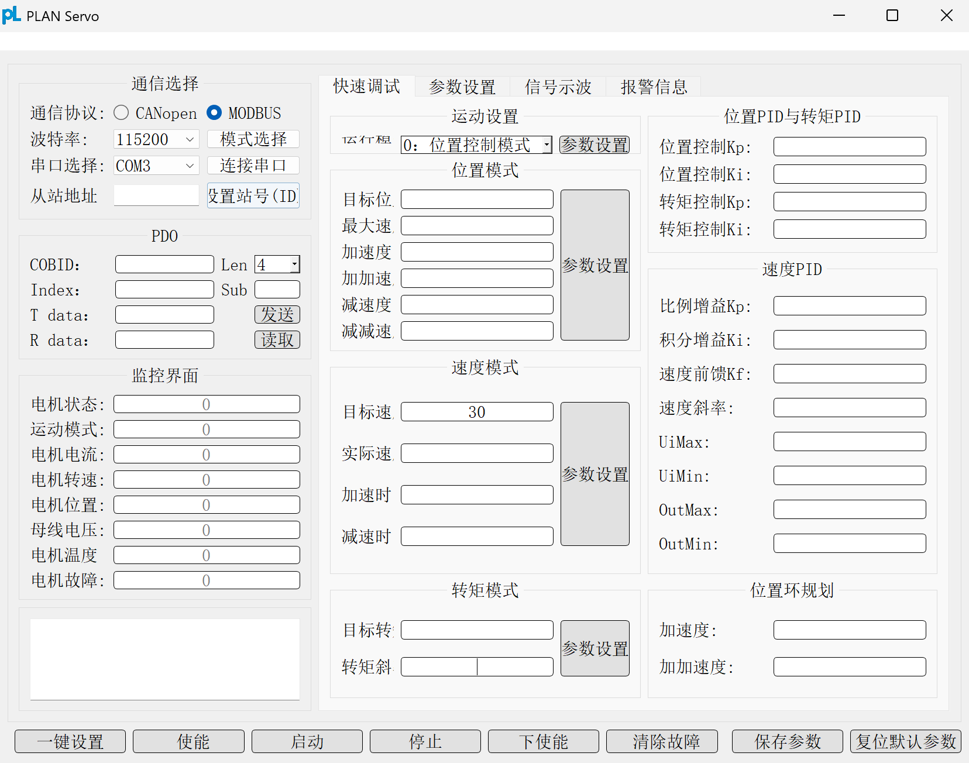969x763 pixels.
Task: Click the OutMax input field
Action: click(x=850, y=510)
